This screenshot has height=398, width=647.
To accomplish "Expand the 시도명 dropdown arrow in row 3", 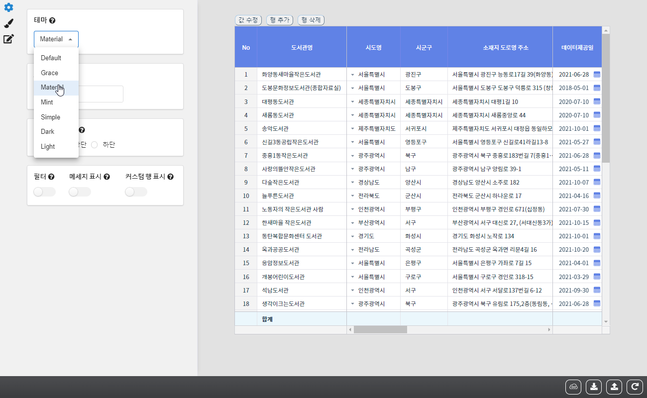I will click(x=352, y=102).
